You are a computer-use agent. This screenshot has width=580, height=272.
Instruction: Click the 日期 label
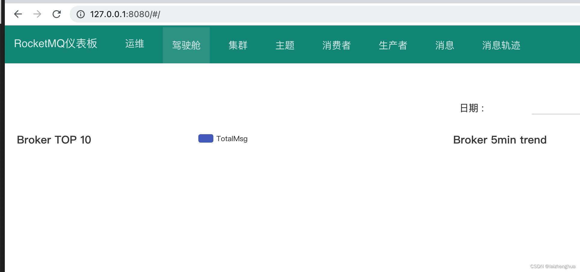(472, 108)
